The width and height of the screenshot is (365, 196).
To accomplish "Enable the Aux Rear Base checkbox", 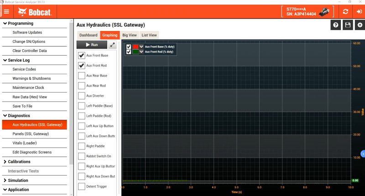I will click(x=82, y=76).
